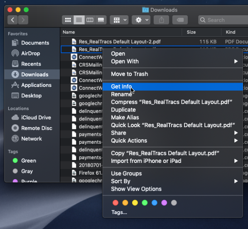The image size is (248, 229).
Task: Sort by the Size column header
Action: pyautogui.click(x=201, y=32)
